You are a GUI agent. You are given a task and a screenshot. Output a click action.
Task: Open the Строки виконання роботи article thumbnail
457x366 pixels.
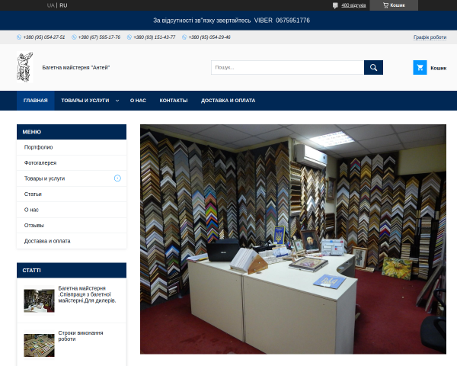click(39, 345)
